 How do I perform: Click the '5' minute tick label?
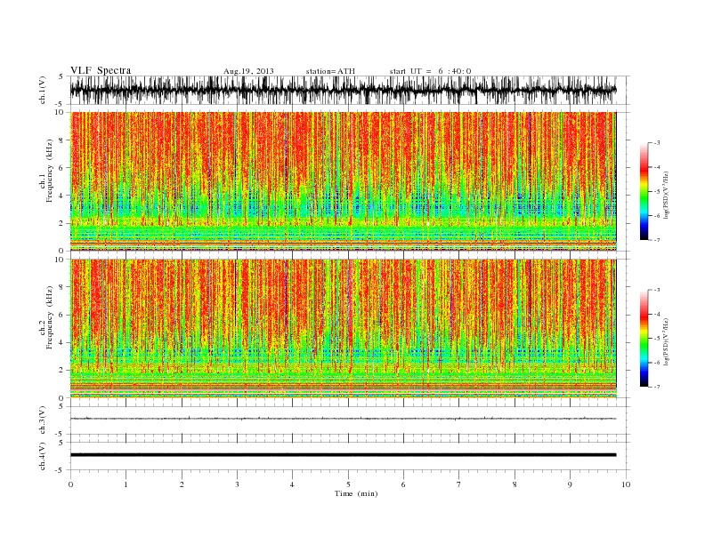coord(348,484)
